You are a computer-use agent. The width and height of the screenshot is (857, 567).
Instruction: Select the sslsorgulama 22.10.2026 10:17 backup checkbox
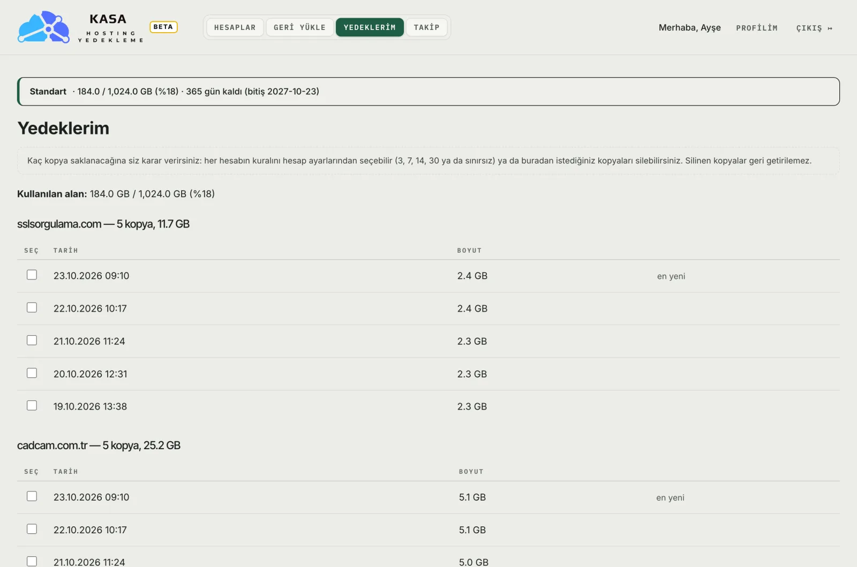tap(32, 307)
